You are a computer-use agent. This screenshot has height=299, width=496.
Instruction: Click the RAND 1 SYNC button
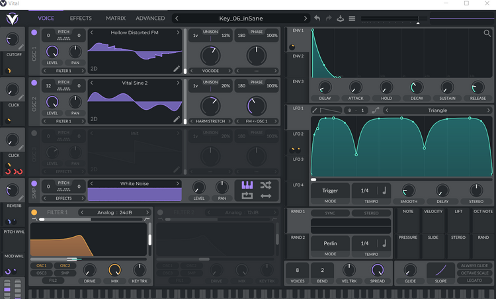pos(330,213)
